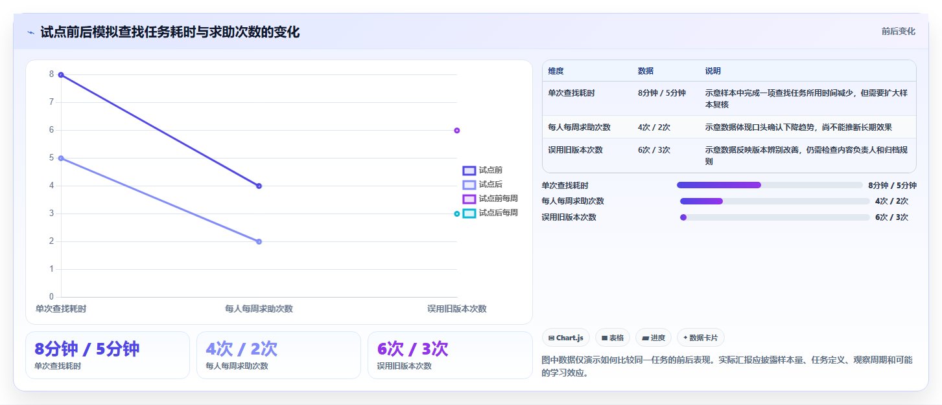Click description 示意数据反映版本辨别改善
The image size is (942, 405).
click(807, 155)
